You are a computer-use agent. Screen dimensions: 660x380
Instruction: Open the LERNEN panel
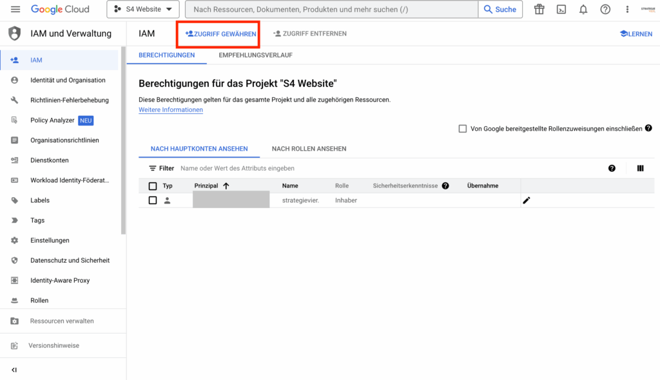pyautogui.click(x=636, y=33)
